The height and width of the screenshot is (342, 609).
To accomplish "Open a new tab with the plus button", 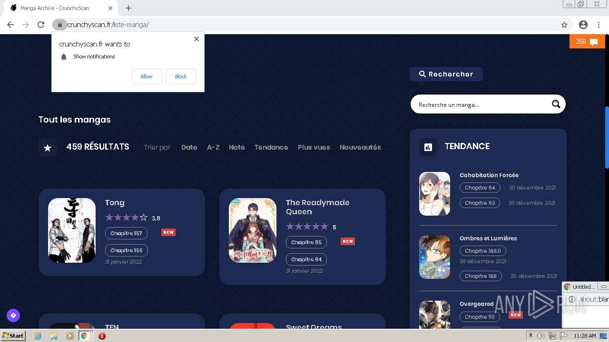I will tap(128, 8).
